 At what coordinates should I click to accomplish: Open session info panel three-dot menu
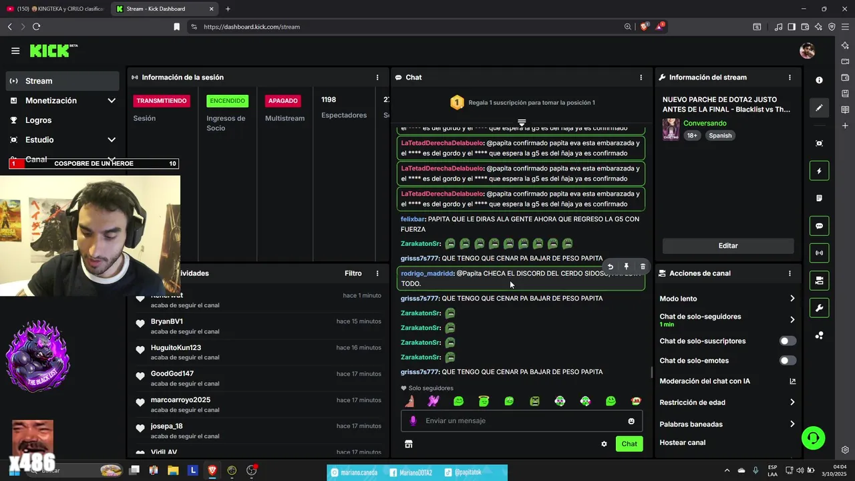point(377,77)
